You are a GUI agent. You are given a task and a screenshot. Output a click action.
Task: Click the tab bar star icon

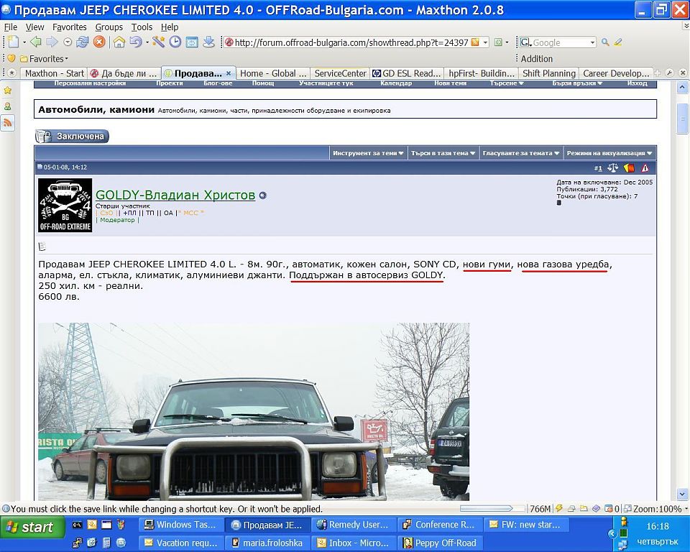click(12, 73)
